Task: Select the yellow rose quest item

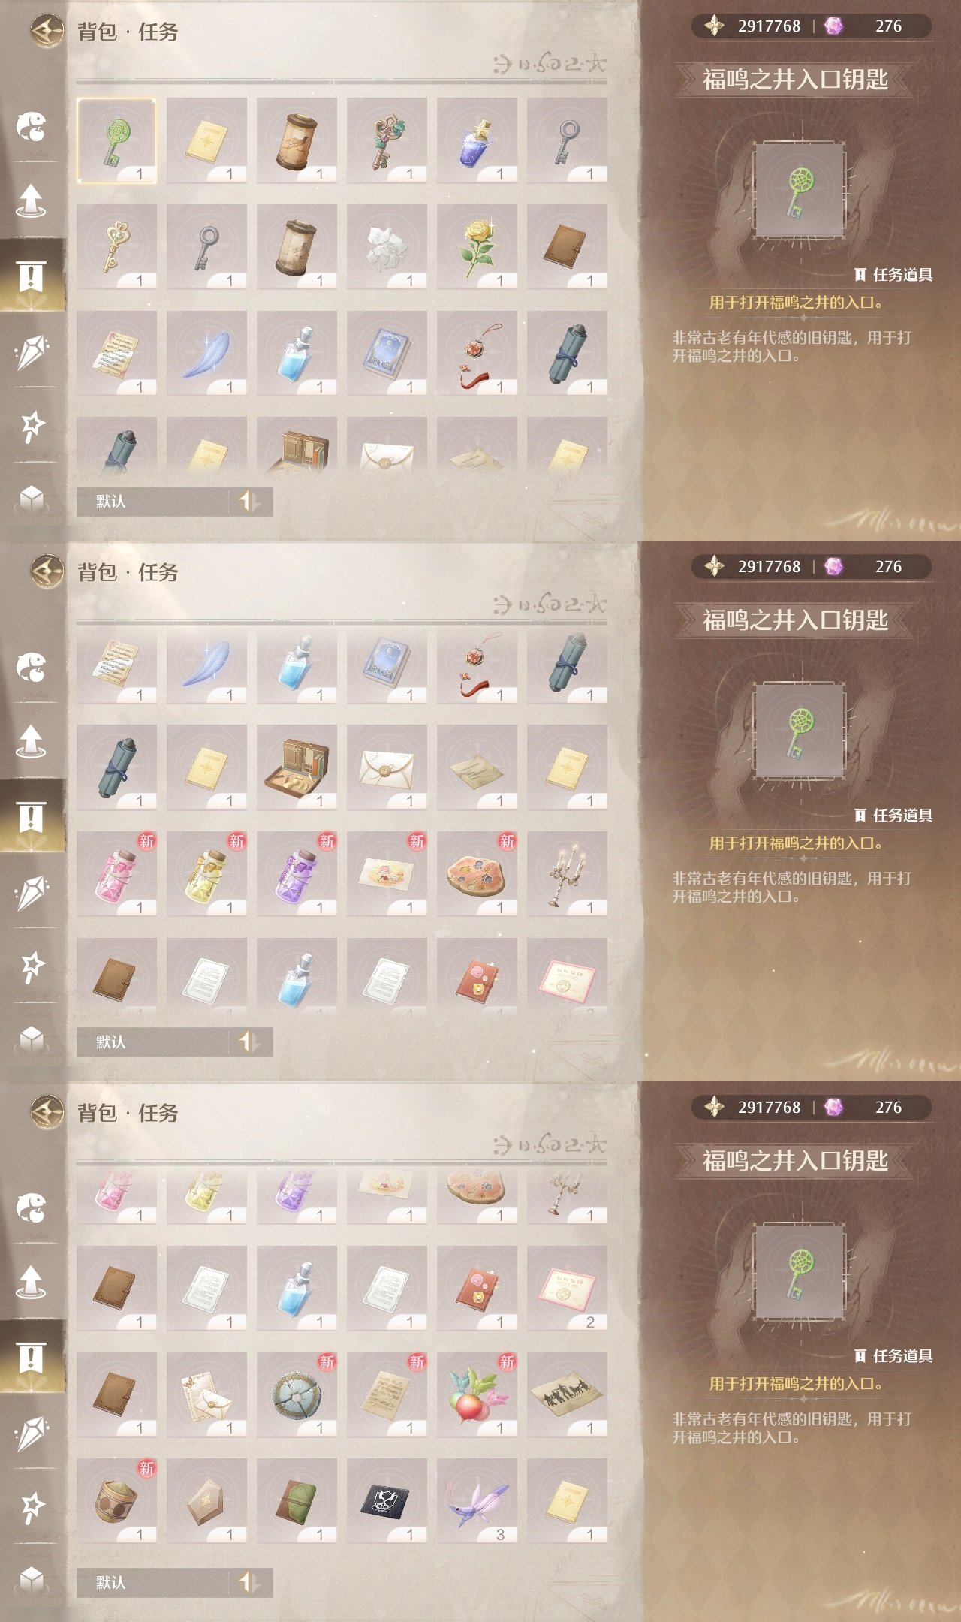Action: [477, 247]
